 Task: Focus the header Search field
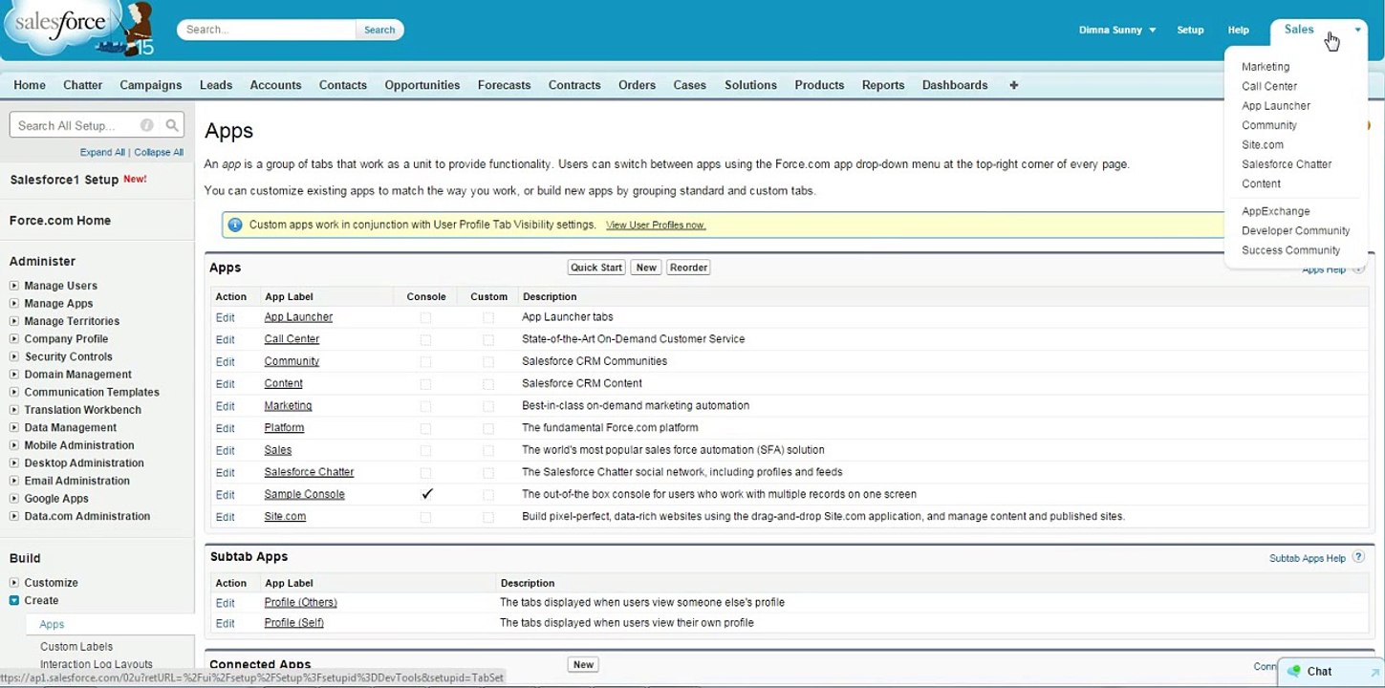pyautogui.click(x=268, y=30)
